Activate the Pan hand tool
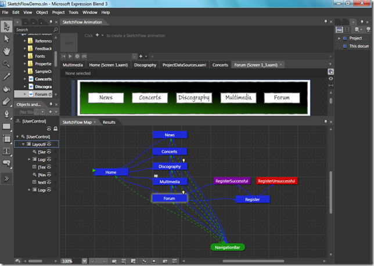This screenshot has width=374, height=266. (x=6, y=52)
